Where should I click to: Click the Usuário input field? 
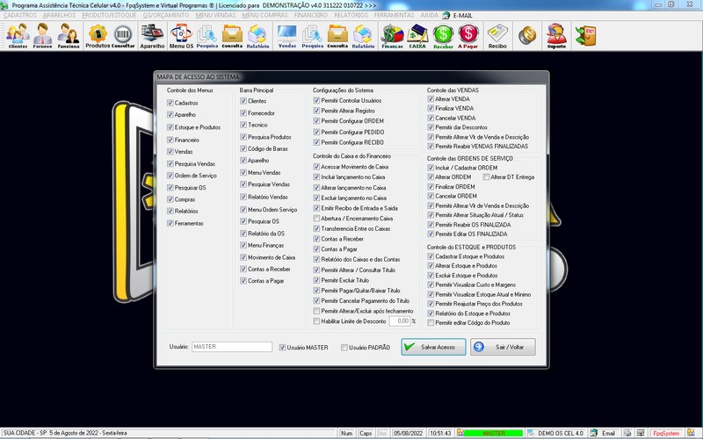click(x=231, y=347)
